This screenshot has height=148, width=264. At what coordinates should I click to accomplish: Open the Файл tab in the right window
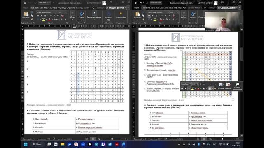137,8
